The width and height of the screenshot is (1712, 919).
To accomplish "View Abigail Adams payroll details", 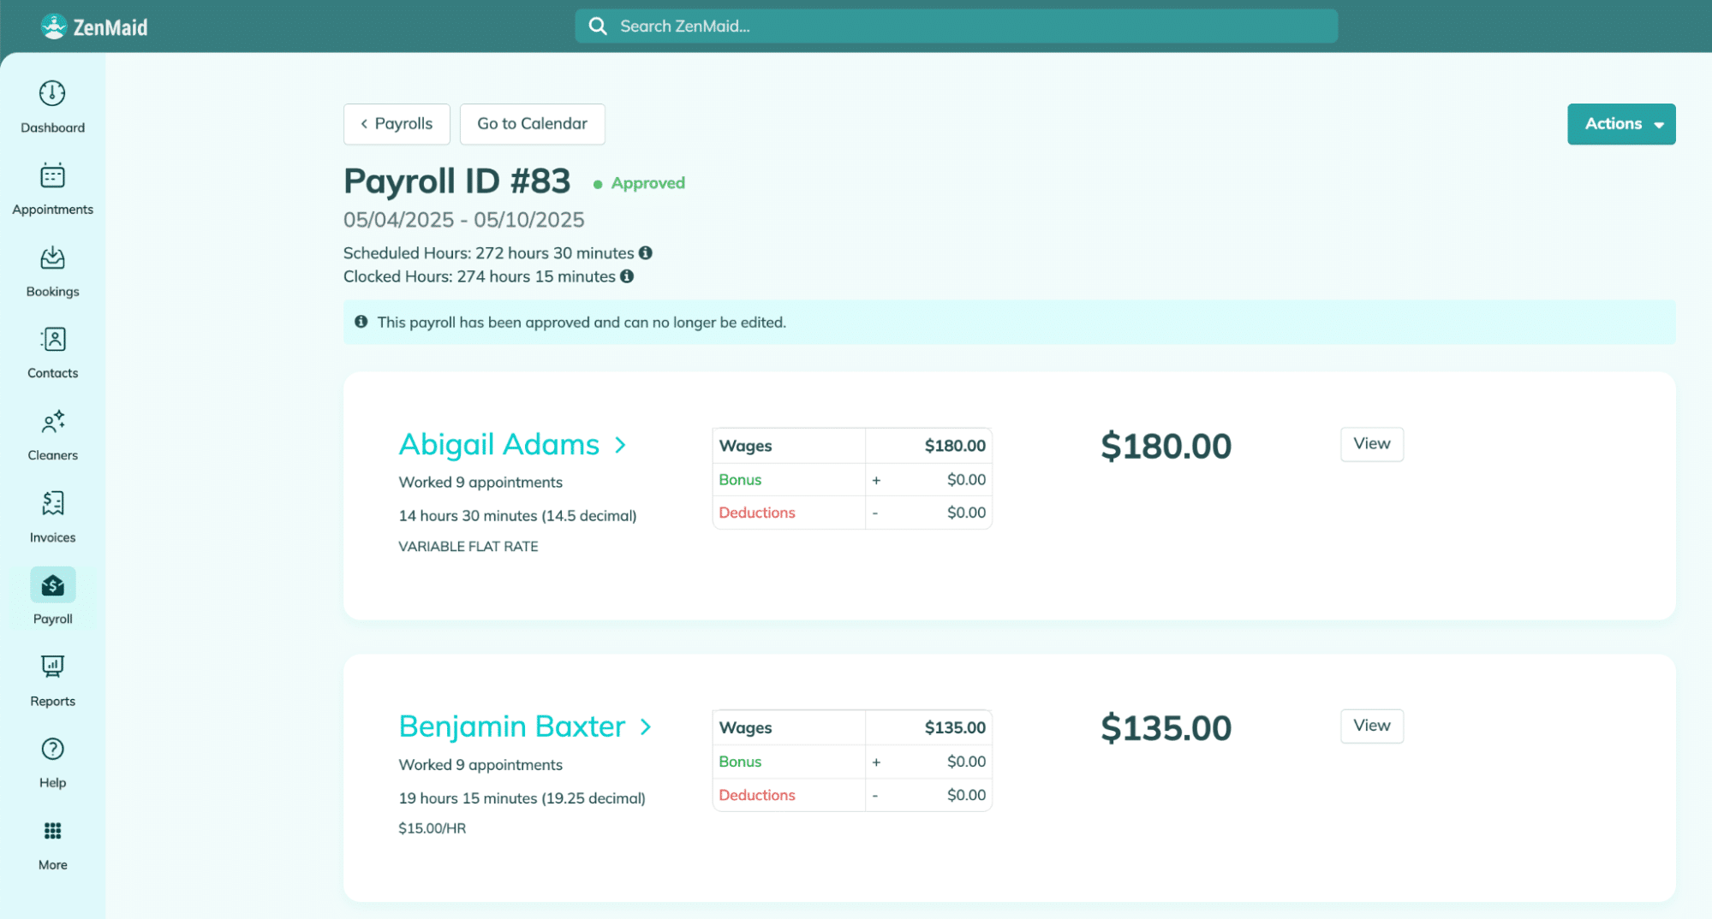I will click(x=1371, y=444).
